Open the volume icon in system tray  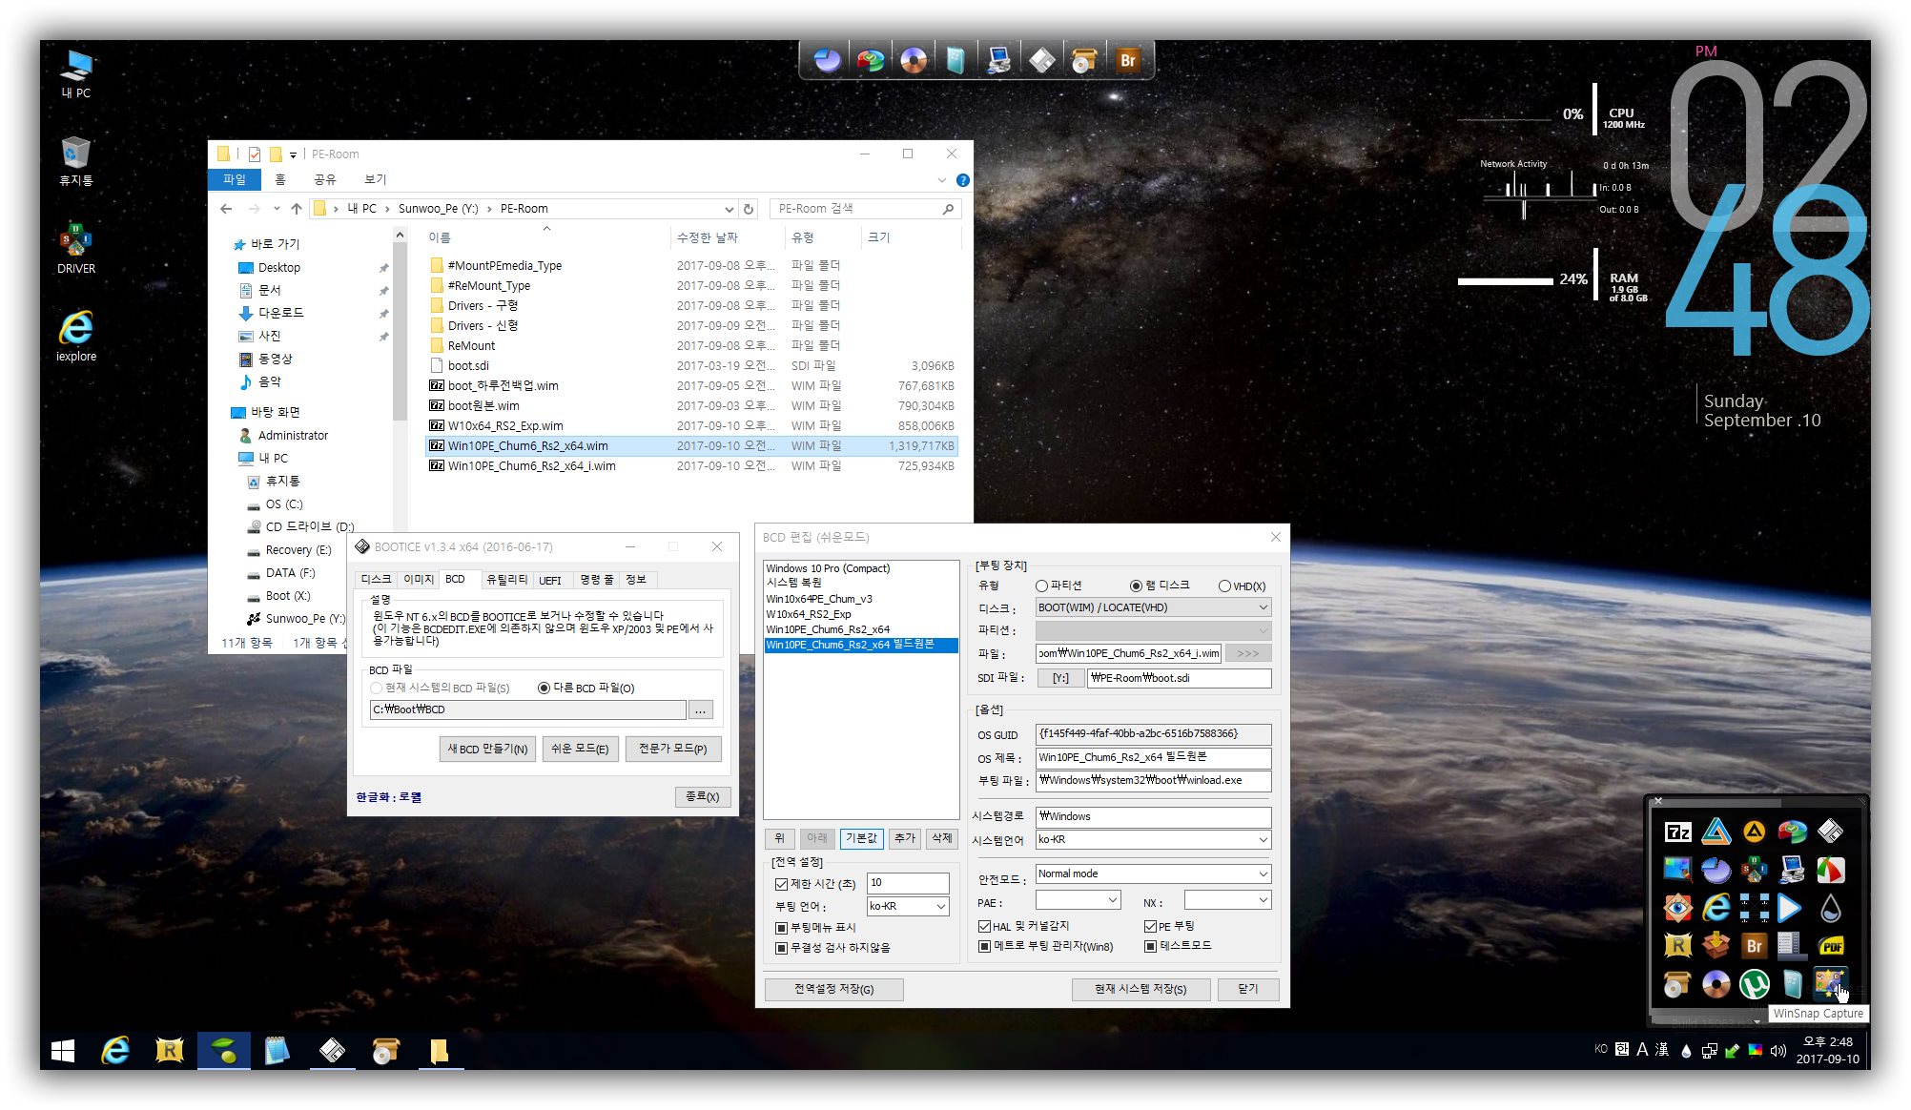click(1777, 1051)
